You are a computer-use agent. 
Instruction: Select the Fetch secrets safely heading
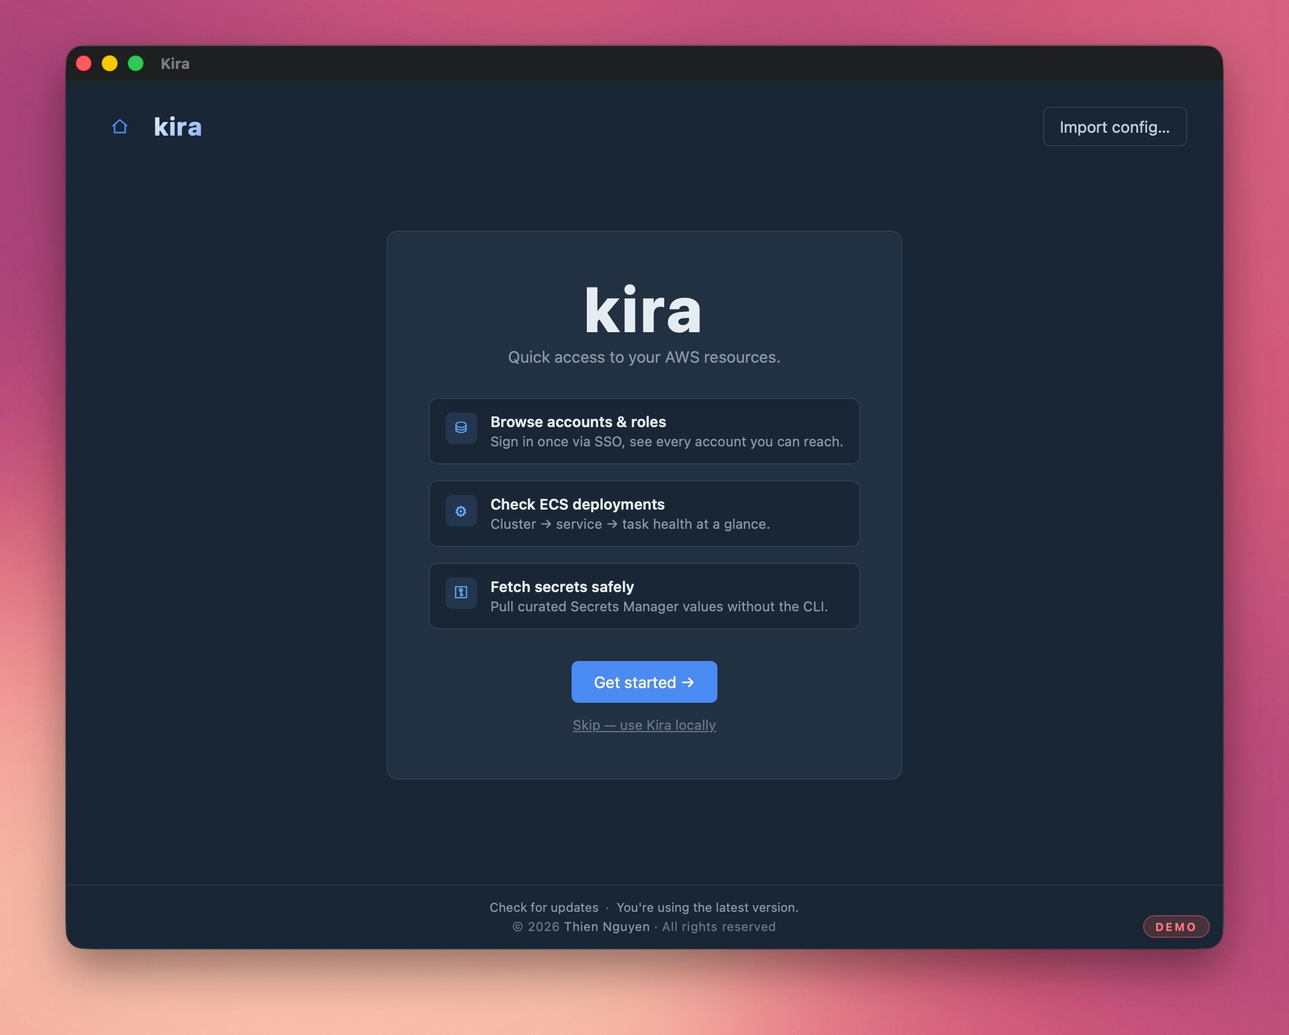pyautogui.click(x=562, y=587)
